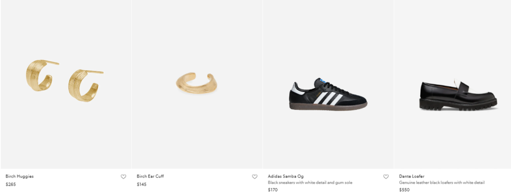Screen dimensions: 511x194
Task: Click the $170 sneaker price
Action: coord(273,190)
